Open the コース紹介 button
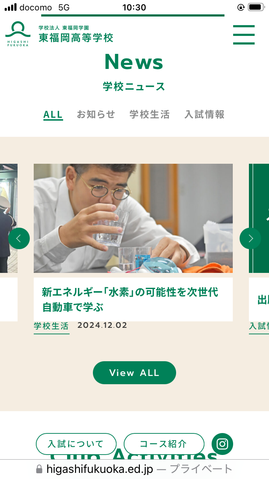This screenshot has width=269, height=479. pos(164,444)
